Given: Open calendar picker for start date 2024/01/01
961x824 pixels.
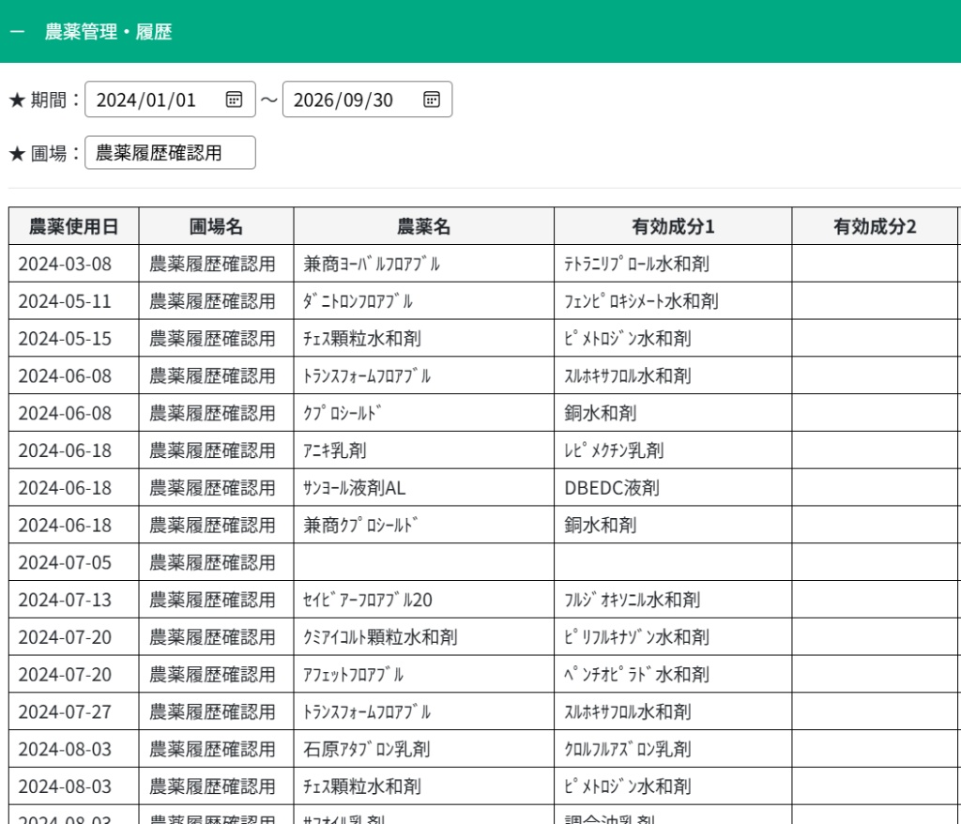Looking at the screenshot, I should [x=234, y=99].
